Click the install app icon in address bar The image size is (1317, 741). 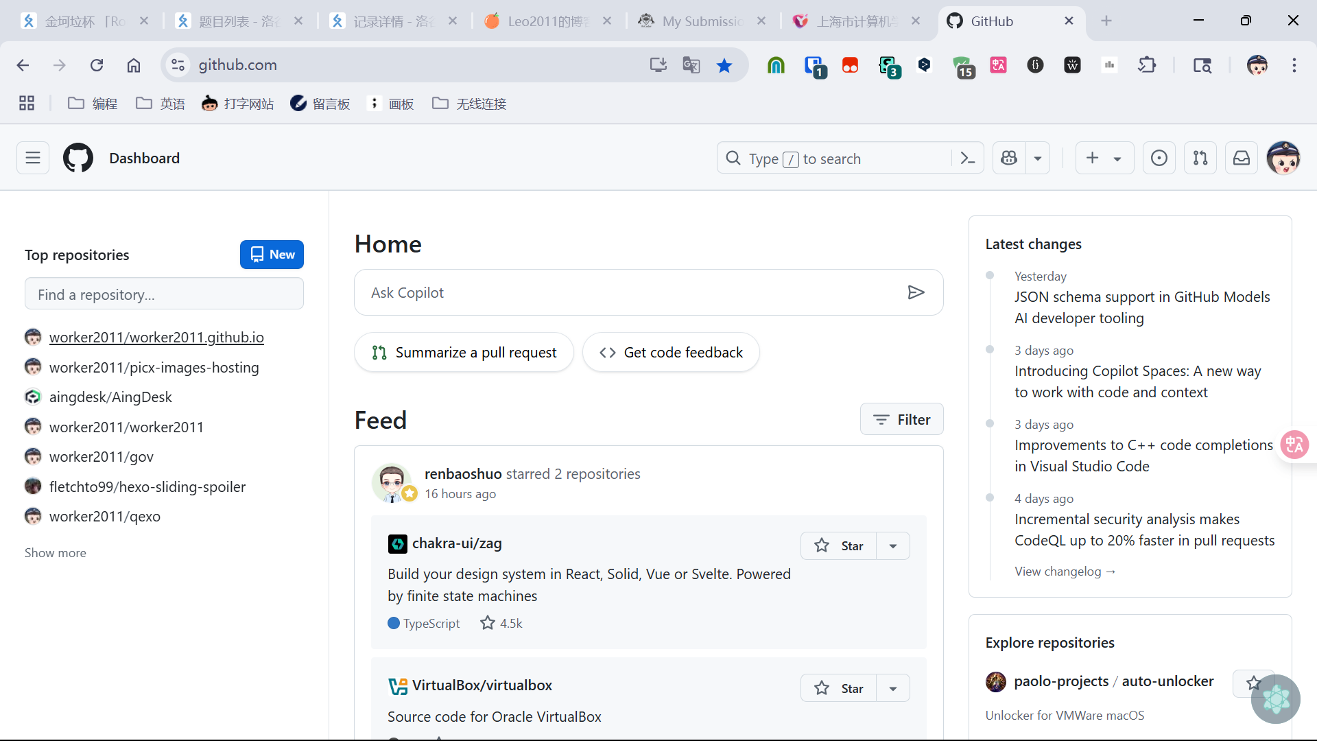pyautogui.click(x=658, y=65)
